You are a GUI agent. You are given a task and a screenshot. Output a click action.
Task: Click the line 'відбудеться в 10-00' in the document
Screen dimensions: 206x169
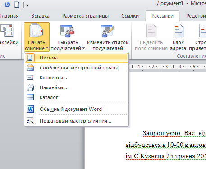pos(155,145)
